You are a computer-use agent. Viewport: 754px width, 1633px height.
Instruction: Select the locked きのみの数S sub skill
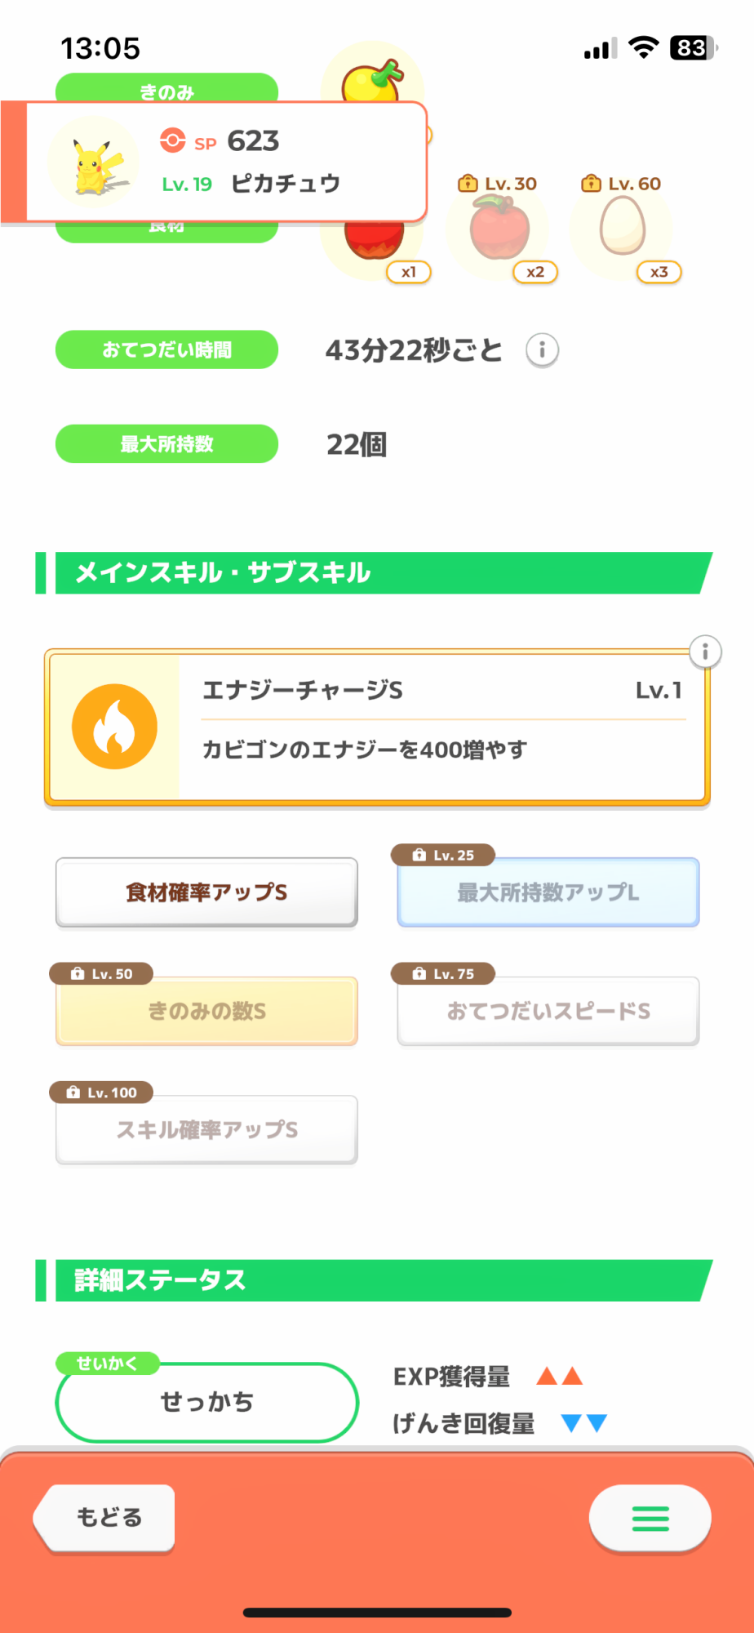point(206,1011)
